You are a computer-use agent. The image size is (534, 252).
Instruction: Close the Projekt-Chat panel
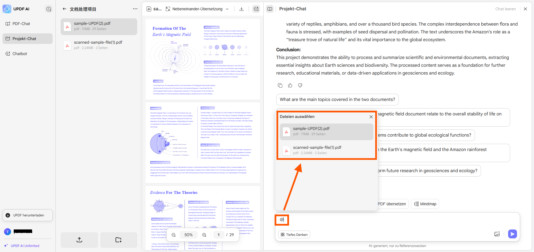(x=525, y=9)
